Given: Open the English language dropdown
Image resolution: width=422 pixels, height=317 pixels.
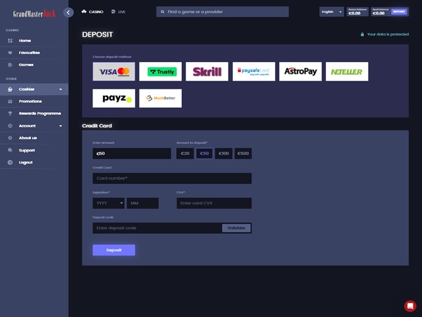Looking at the screenshot, I should 331,12.
